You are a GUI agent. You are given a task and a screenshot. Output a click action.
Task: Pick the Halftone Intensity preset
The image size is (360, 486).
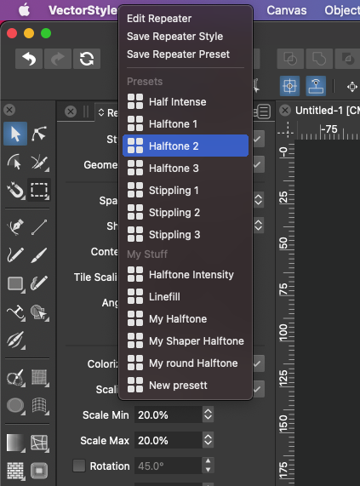[186, 275]
